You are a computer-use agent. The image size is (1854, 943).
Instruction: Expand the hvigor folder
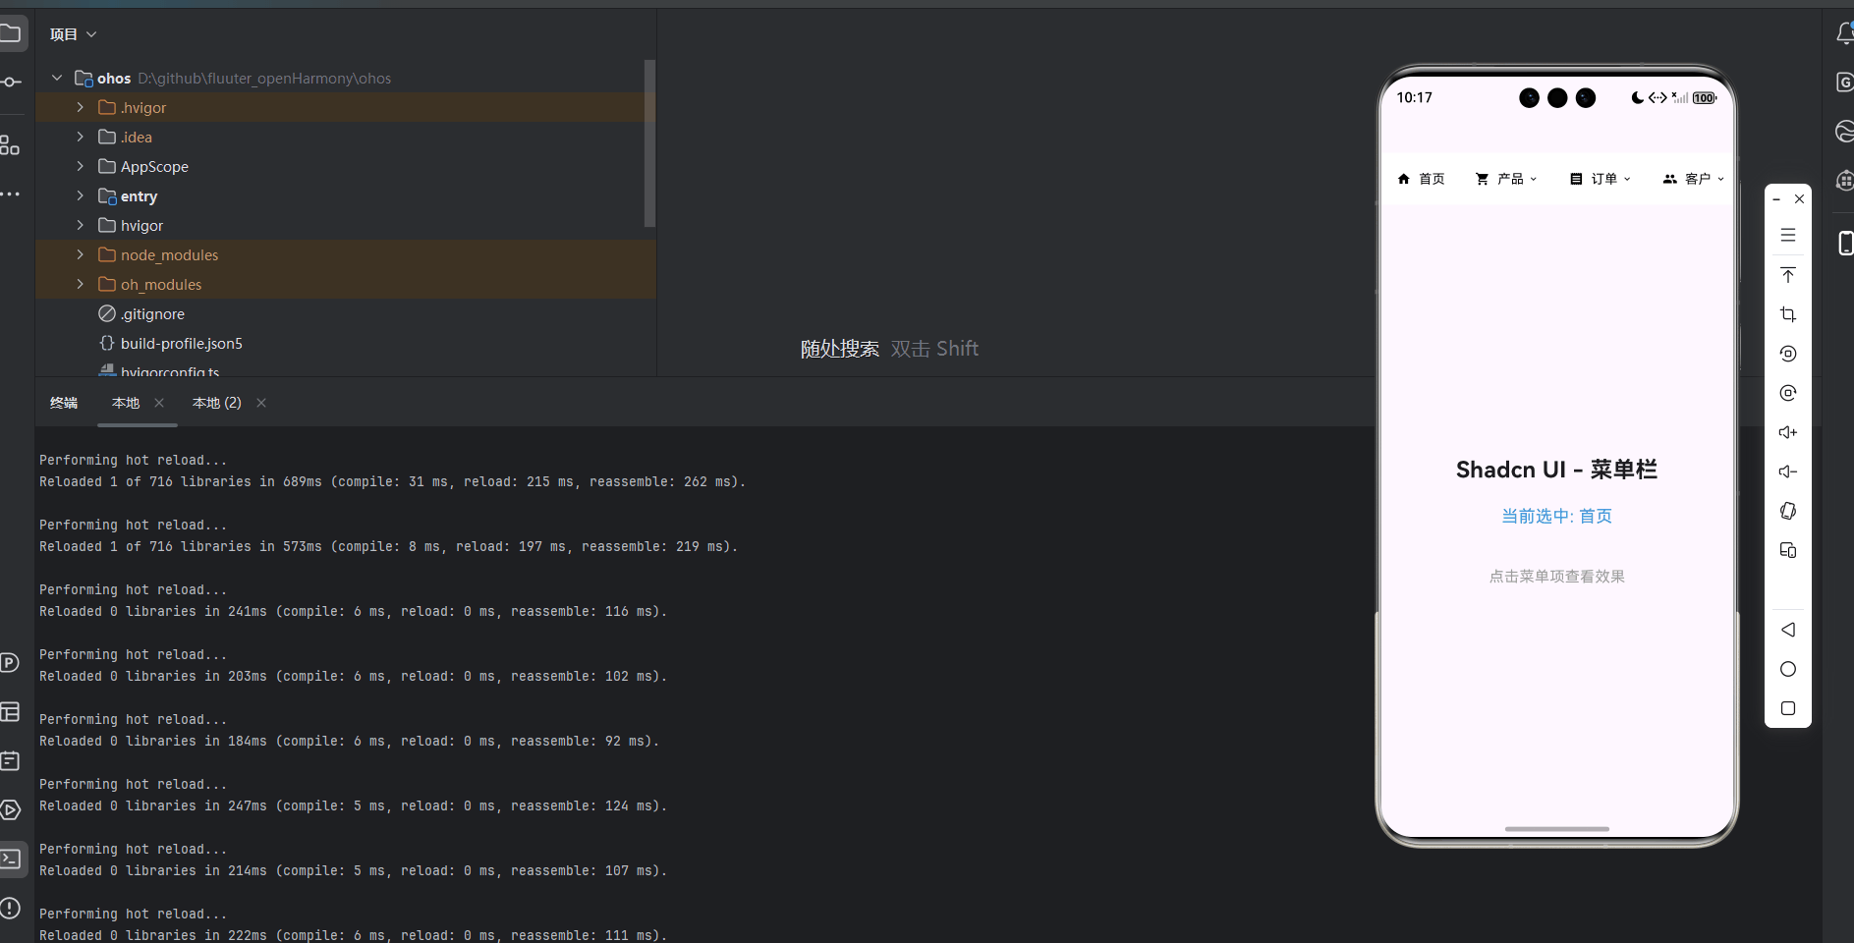click(x=81, y=225)
